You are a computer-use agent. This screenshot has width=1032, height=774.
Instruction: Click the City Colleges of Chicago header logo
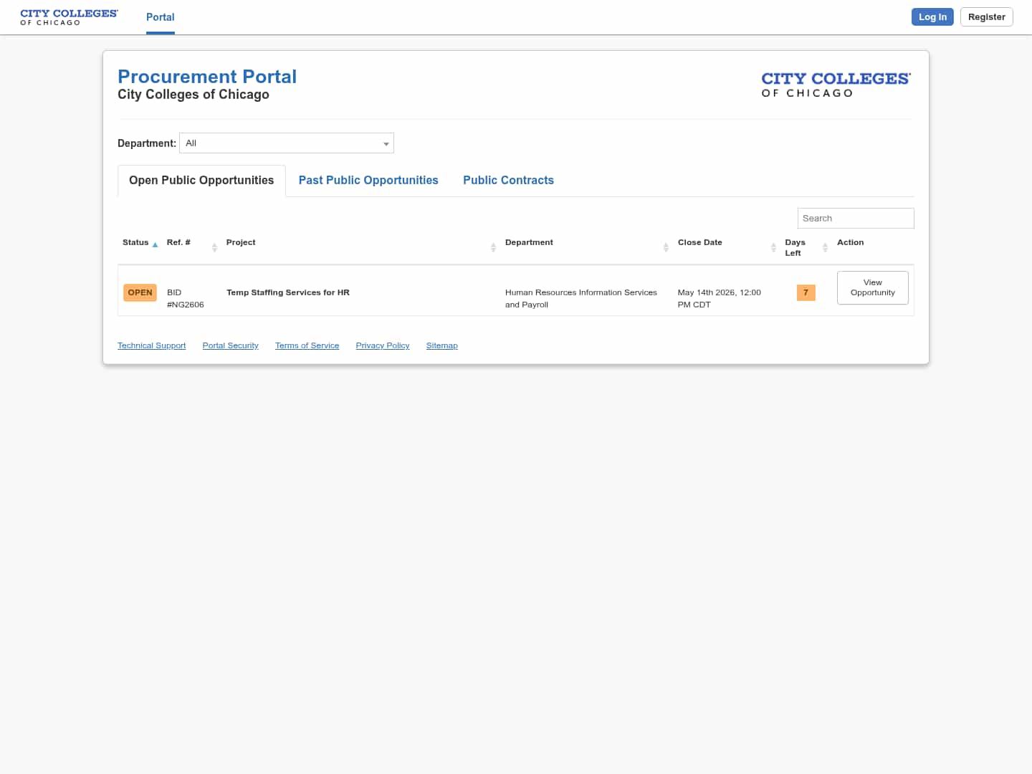(x=69, y=17)
